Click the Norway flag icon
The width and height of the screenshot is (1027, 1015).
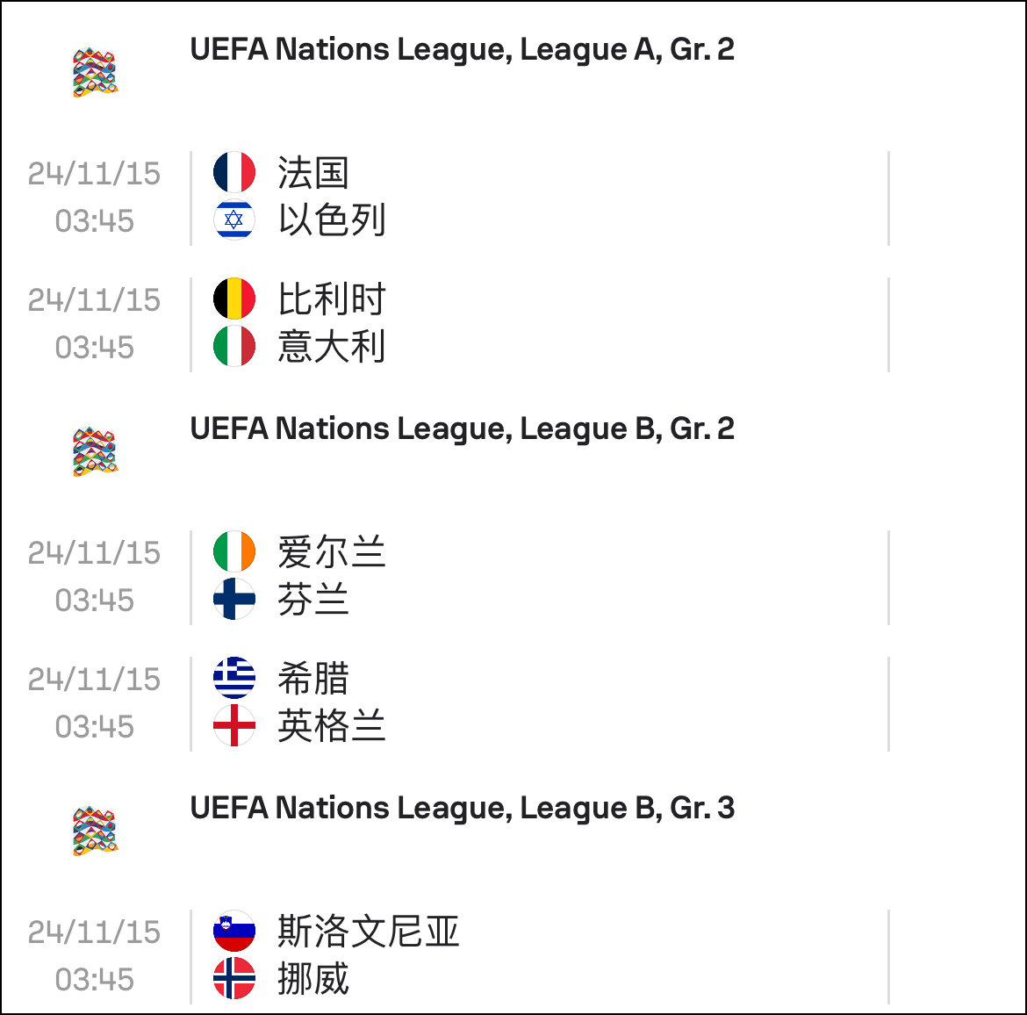(234, 978)
